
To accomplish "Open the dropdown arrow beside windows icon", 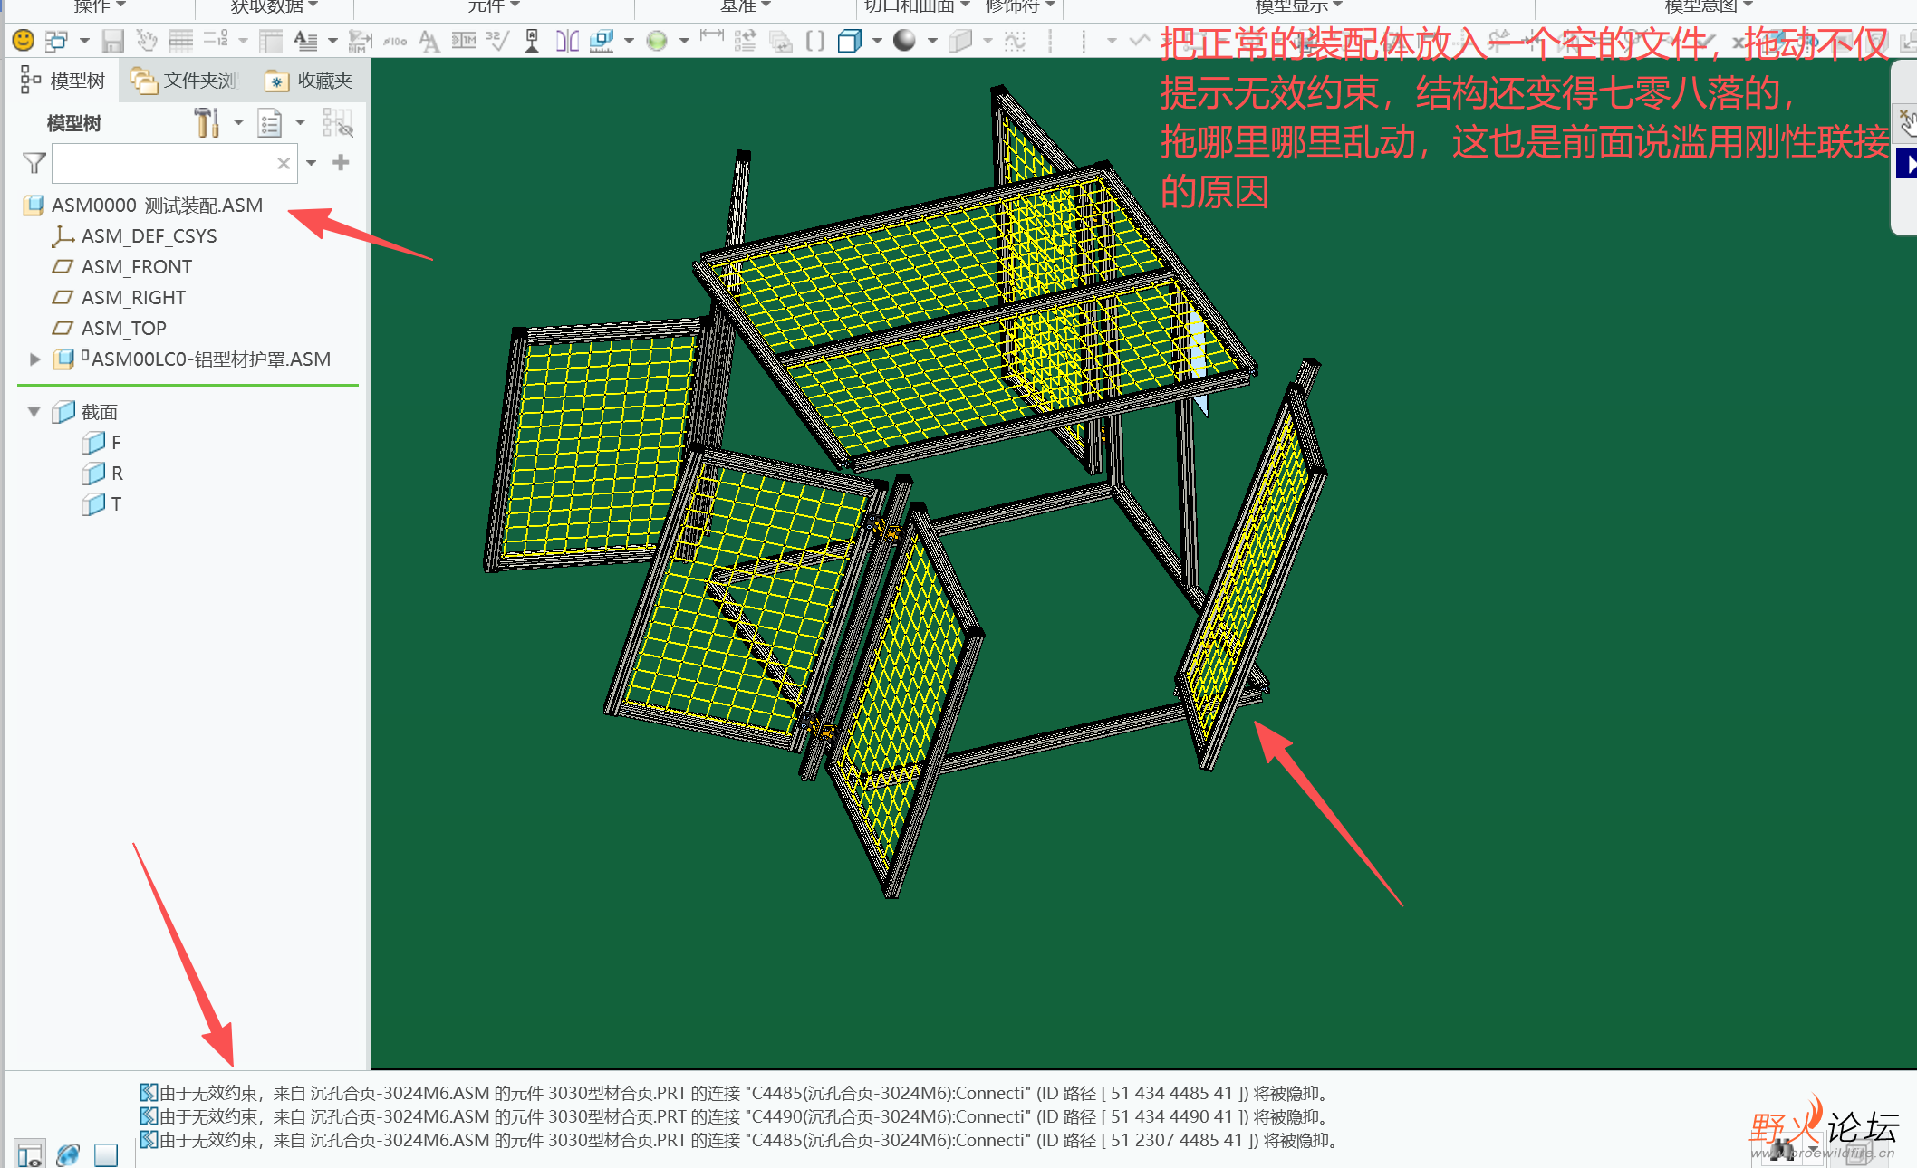I will [84, 41].
